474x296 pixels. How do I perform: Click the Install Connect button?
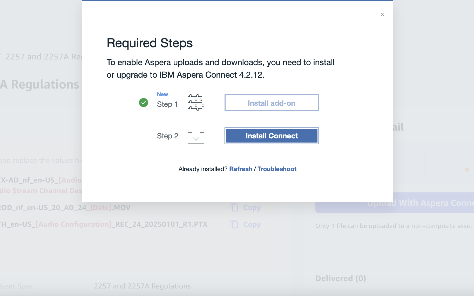point(272,136)
